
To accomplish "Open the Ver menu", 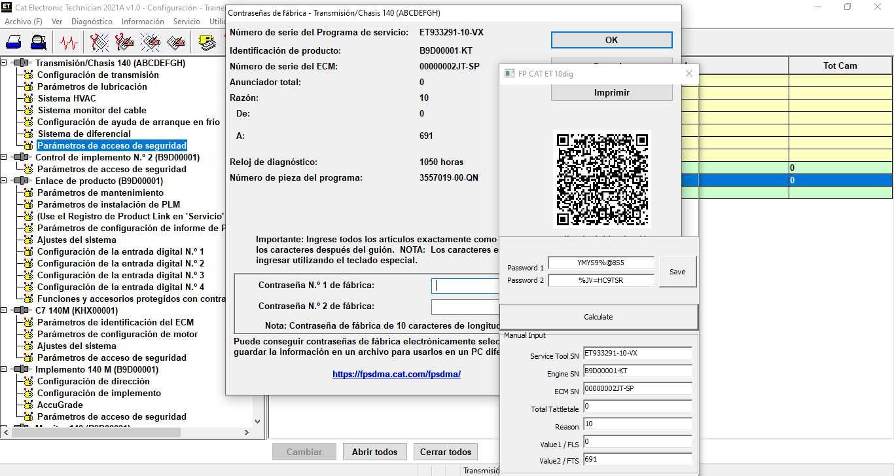I will tap(57, 21).
